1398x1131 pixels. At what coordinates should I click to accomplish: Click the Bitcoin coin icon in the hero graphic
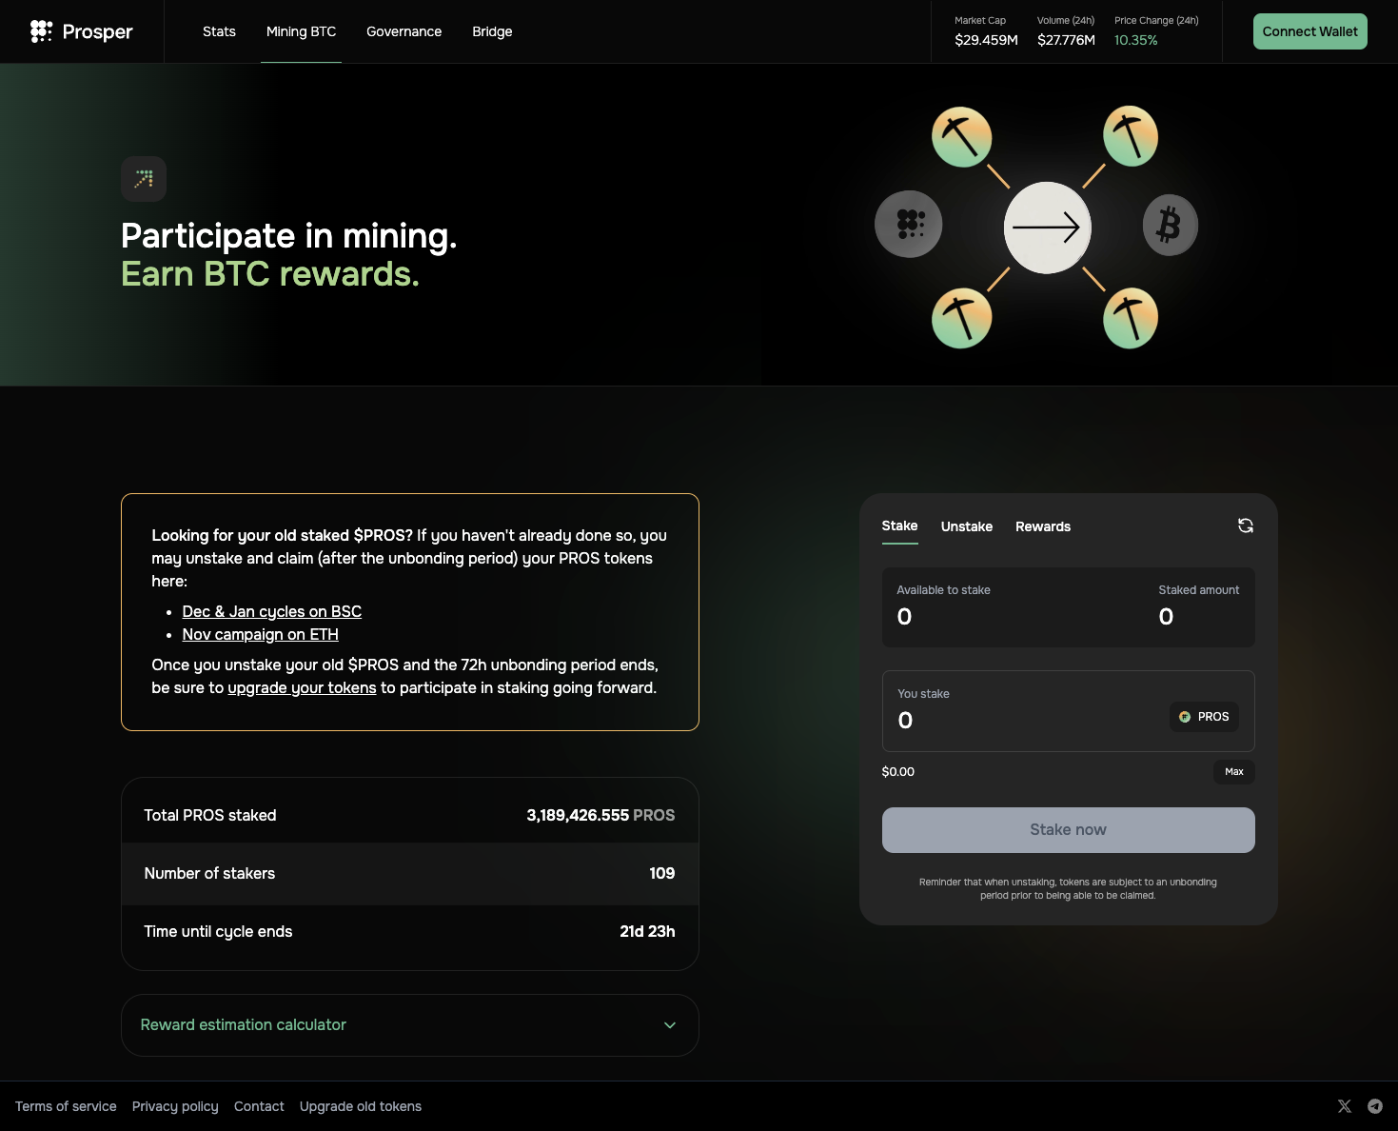coord(1170,226)
